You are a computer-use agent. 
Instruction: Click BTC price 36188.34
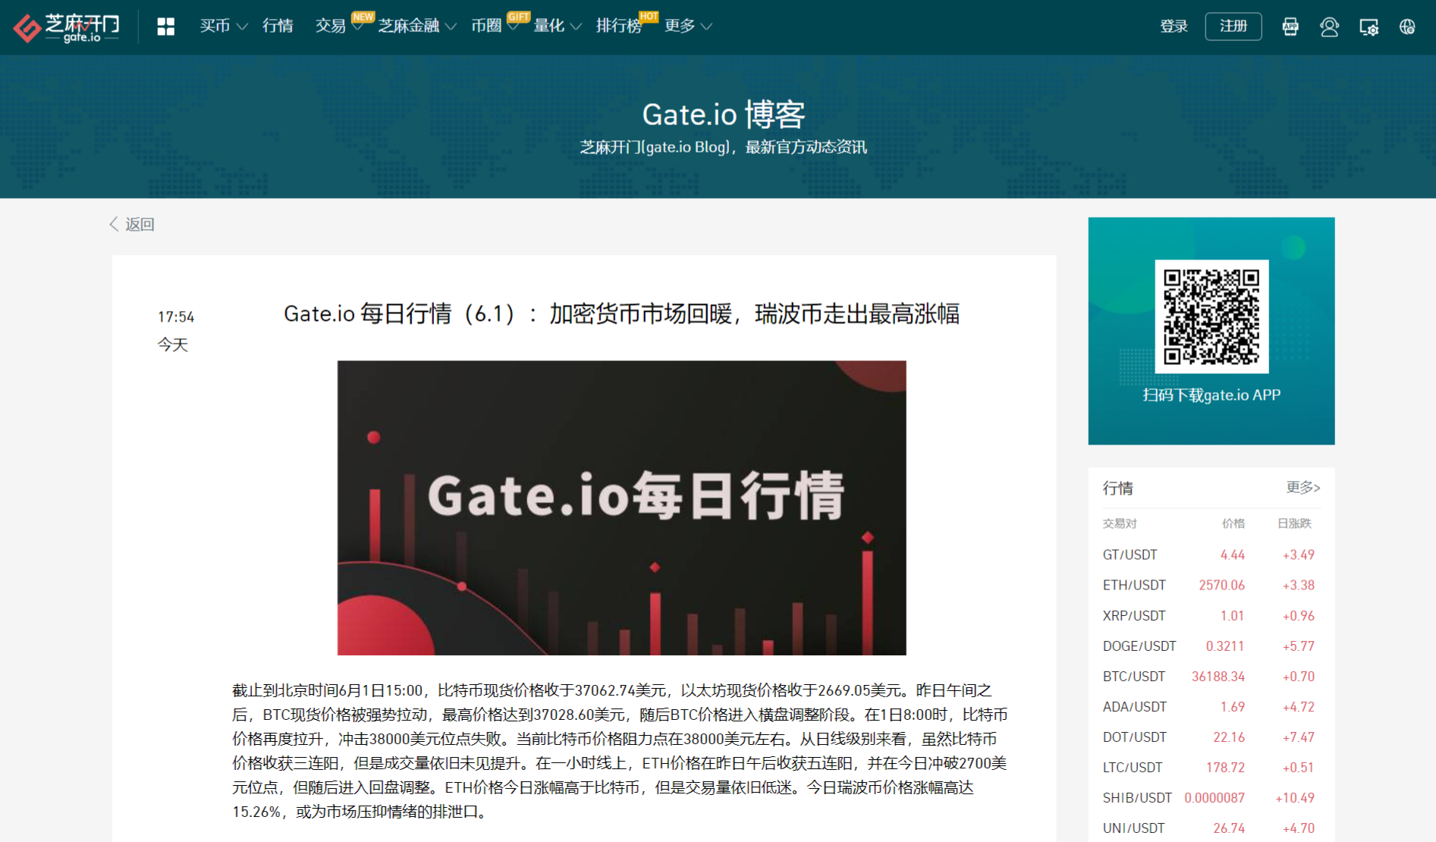[x=1218, y=676]
